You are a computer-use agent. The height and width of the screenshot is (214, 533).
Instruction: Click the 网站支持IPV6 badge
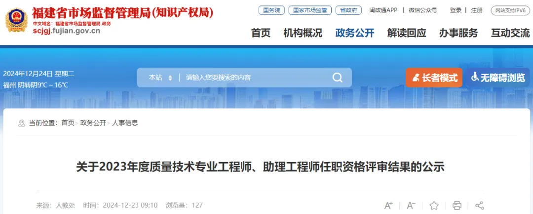[x=510, y=10]
